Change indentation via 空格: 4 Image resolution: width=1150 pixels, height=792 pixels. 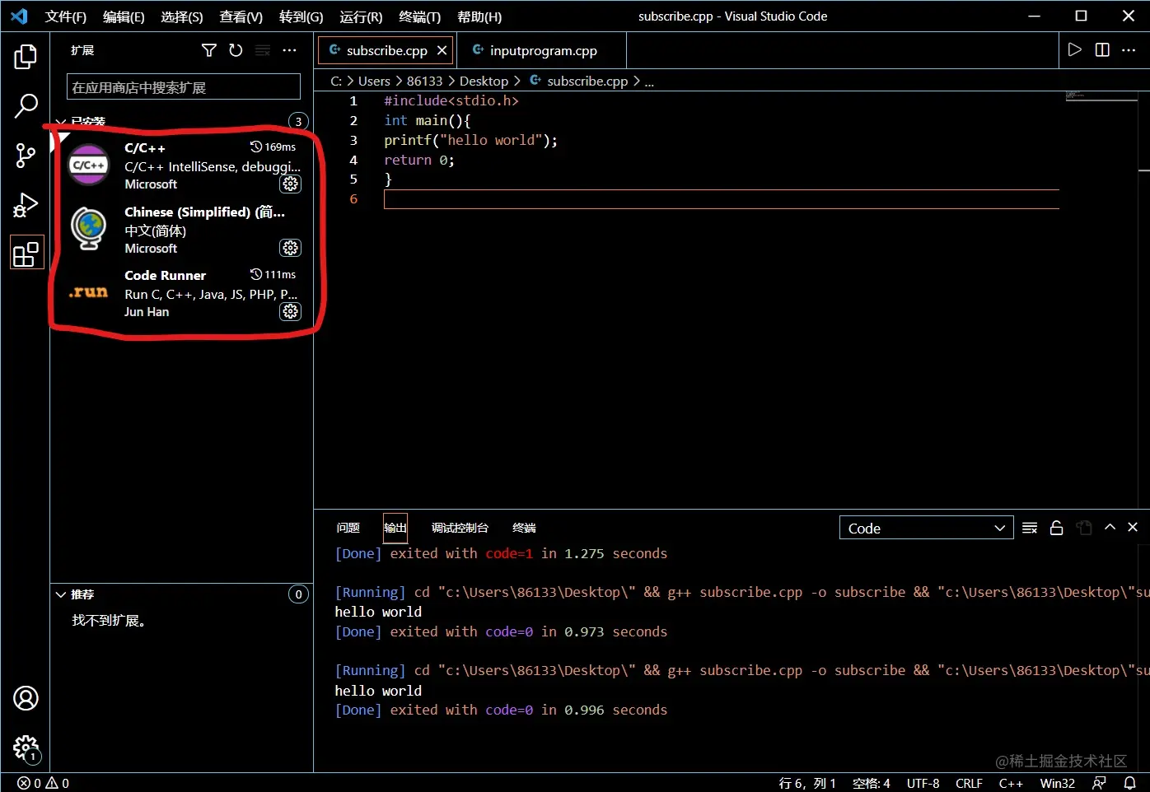tap(872, 783)
